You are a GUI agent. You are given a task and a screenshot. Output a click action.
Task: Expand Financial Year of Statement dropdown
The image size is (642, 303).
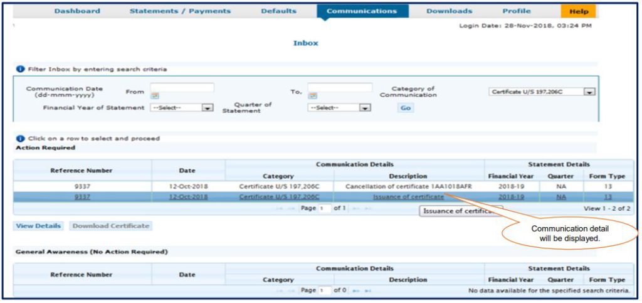[x=208, y=108]
